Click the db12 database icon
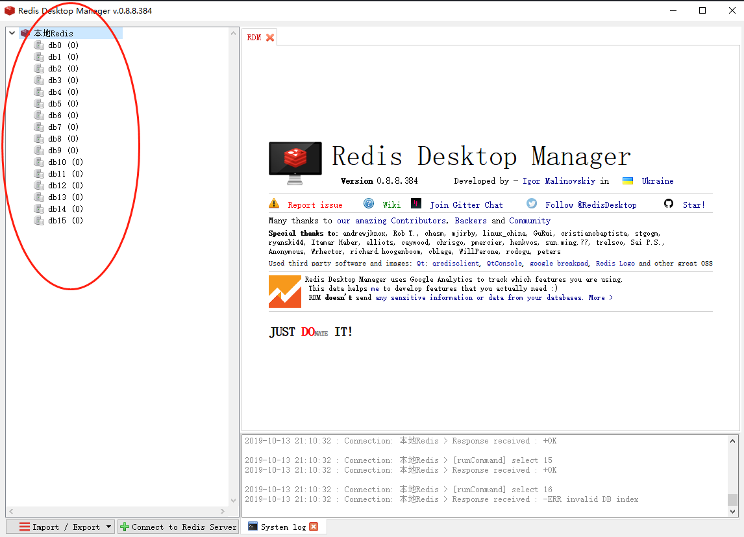This screenshot has height=537, width=744. pyautogui.click(x=39, y=185)
